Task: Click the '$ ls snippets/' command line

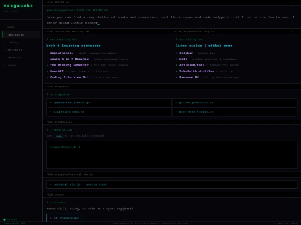Action: 59,94
